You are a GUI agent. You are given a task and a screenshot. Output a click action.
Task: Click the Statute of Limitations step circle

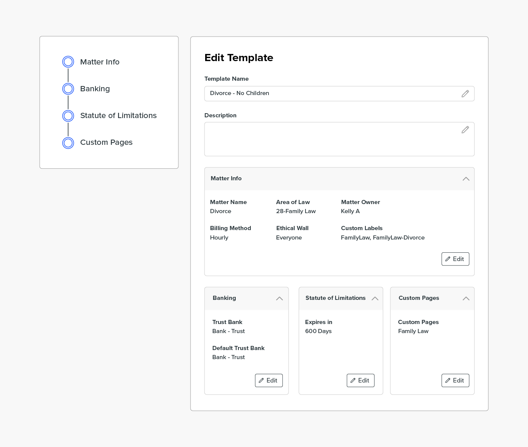click(x=68, y=116)
